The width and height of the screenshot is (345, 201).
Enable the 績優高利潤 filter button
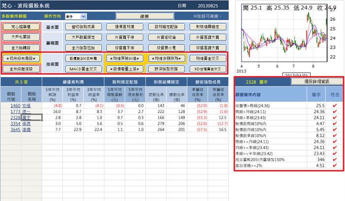tap(125, 27)
